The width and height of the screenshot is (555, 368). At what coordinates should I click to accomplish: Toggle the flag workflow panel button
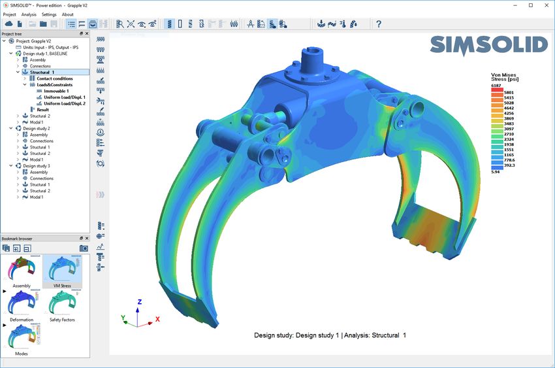[82, 24]
